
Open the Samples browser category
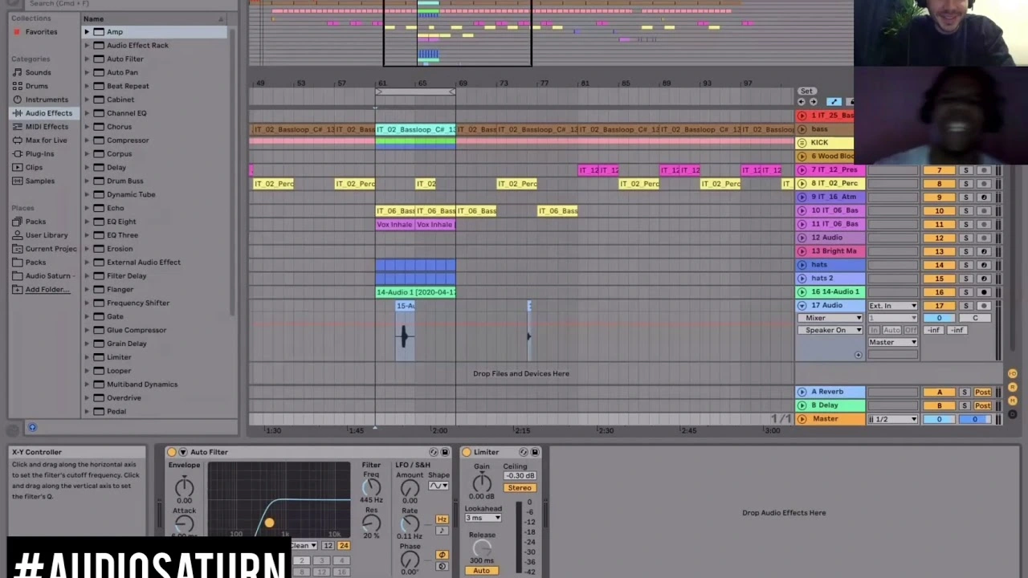click(40, 181)
